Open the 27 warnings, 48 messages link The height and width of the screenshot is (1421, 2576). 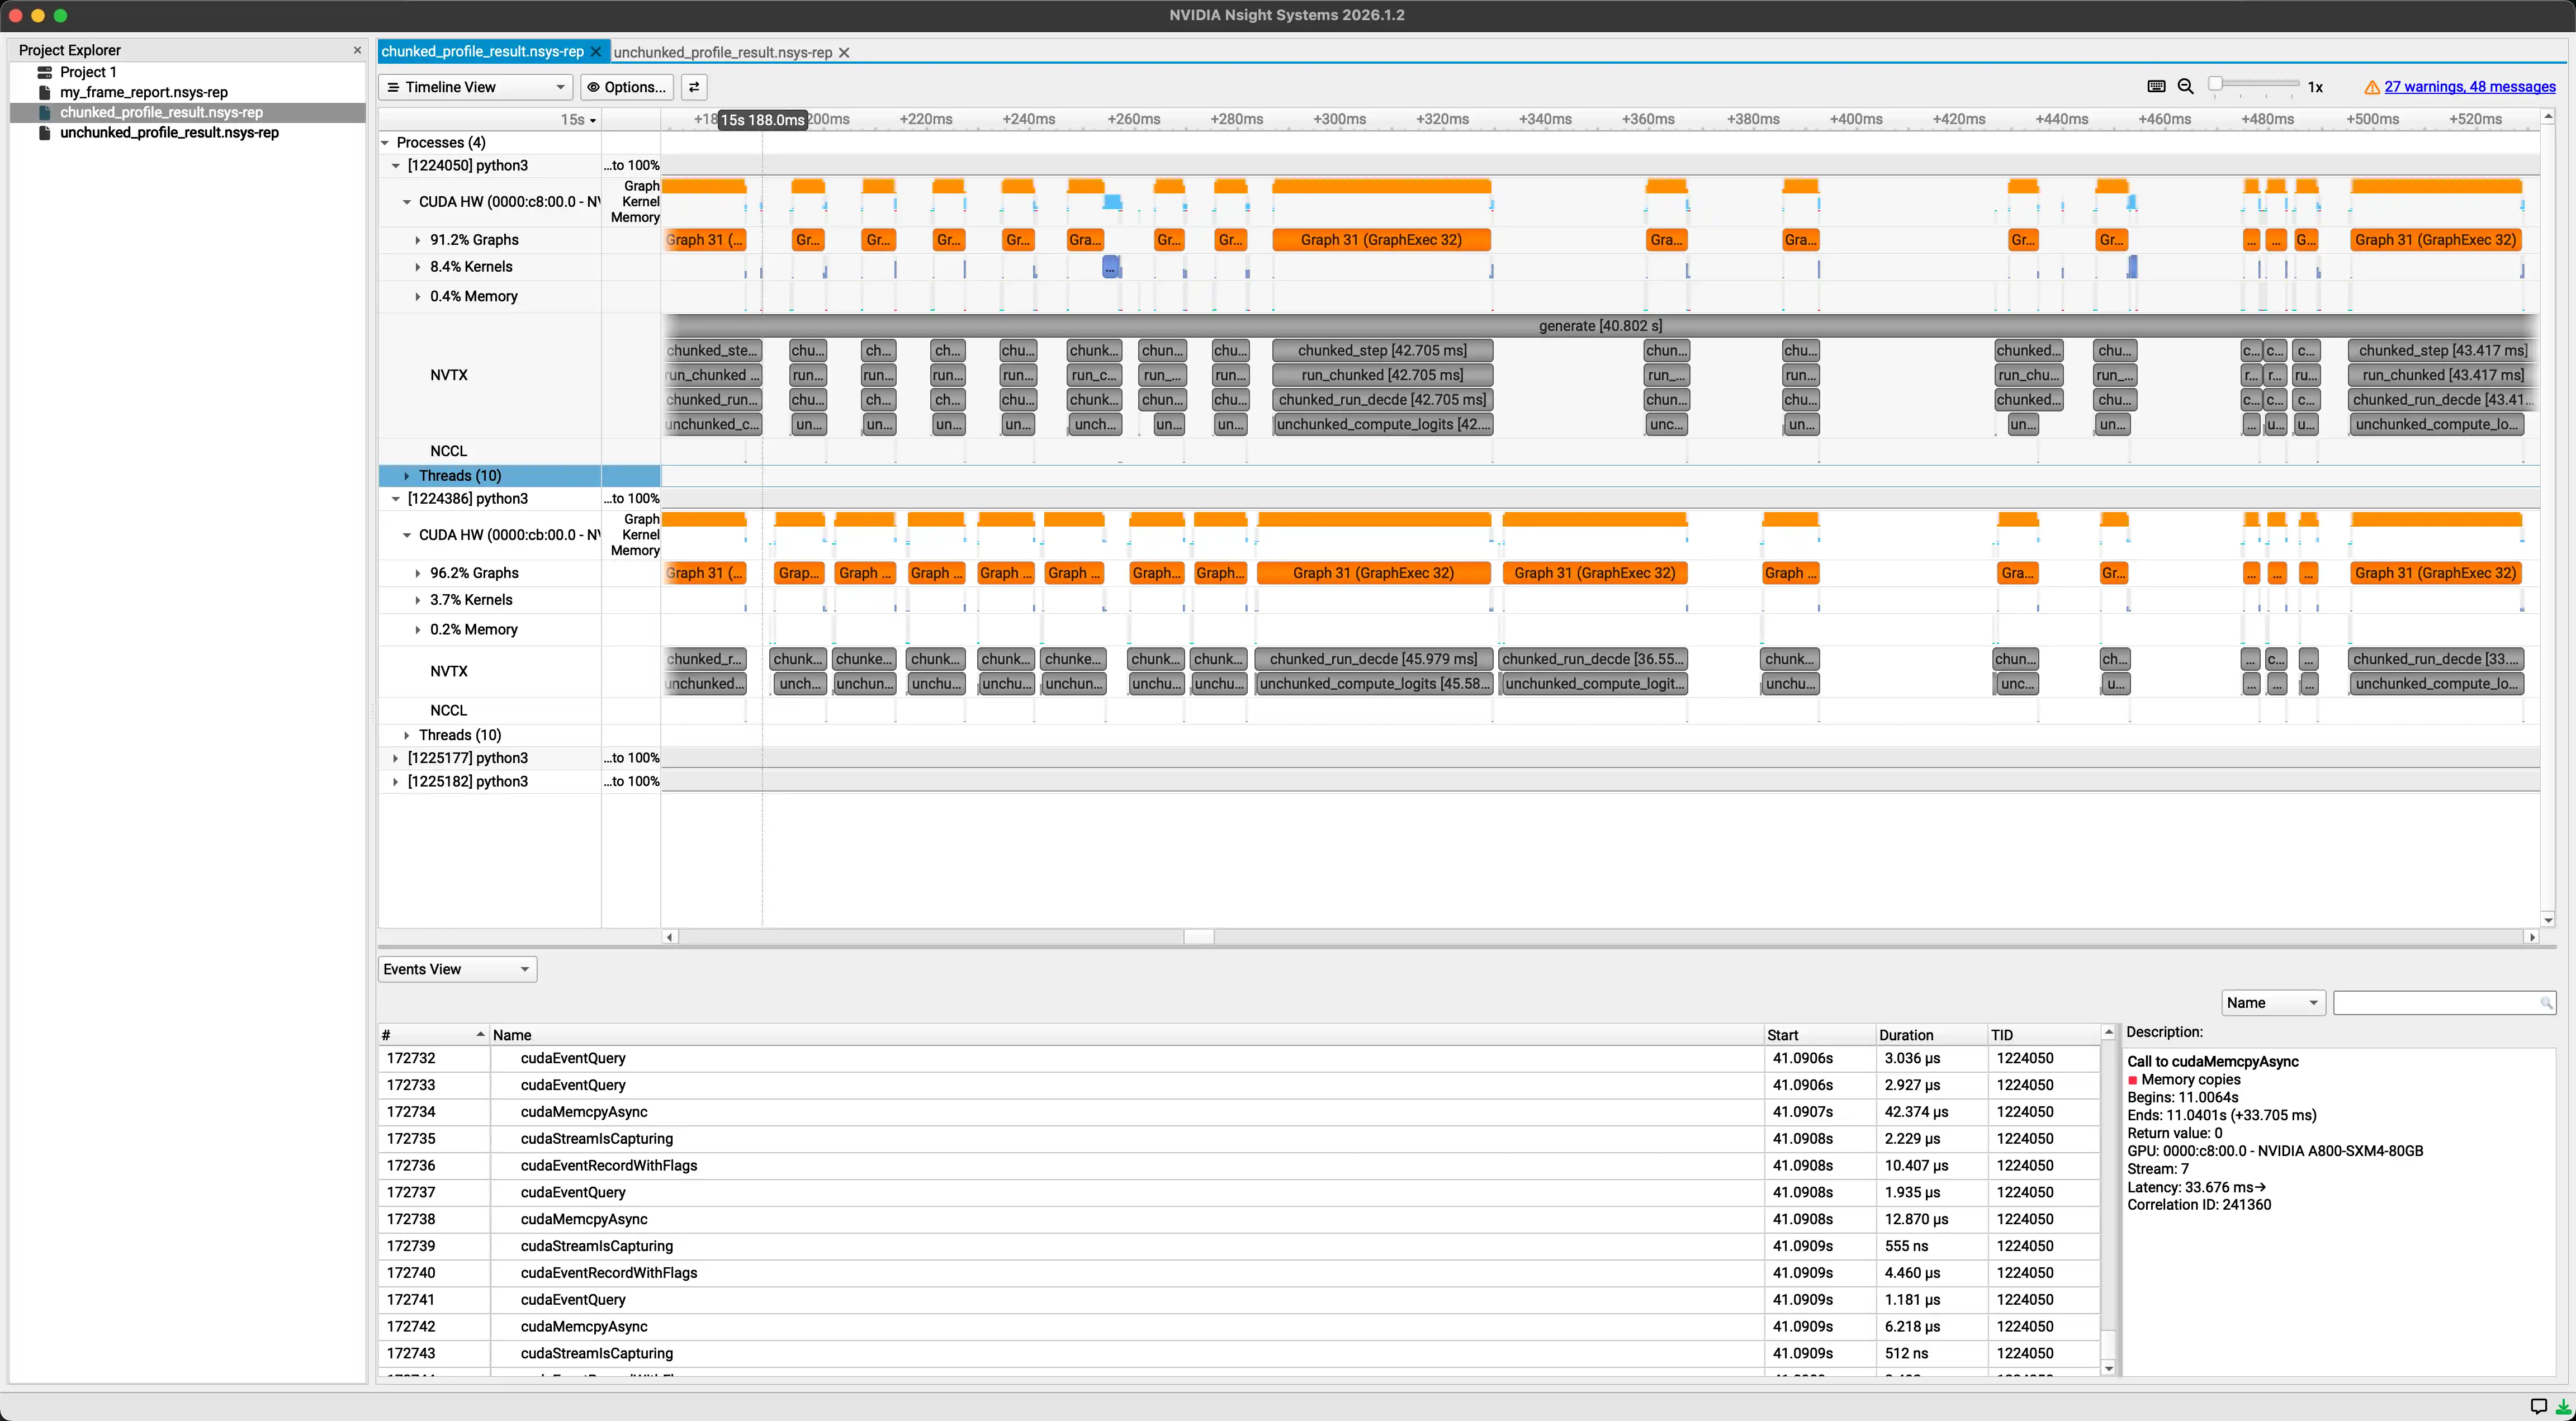(x=2469, y=87)
